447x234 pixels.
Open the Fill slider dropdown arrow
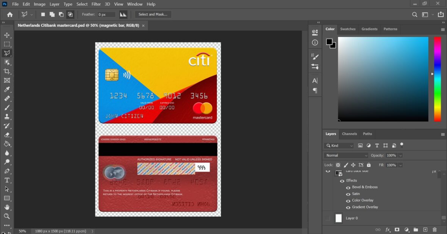[x=400, y=165]
